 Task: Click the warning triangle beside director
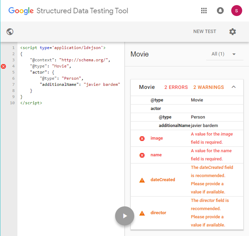tap(142, 213)
